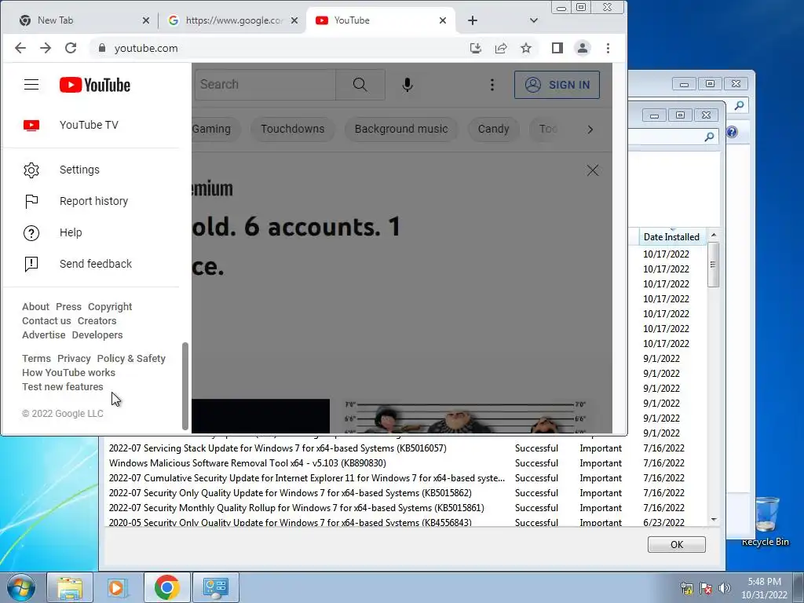The image size is (804, 603).
Task: Sort by Date Installed column header
Action: click(x=671, y=237)
